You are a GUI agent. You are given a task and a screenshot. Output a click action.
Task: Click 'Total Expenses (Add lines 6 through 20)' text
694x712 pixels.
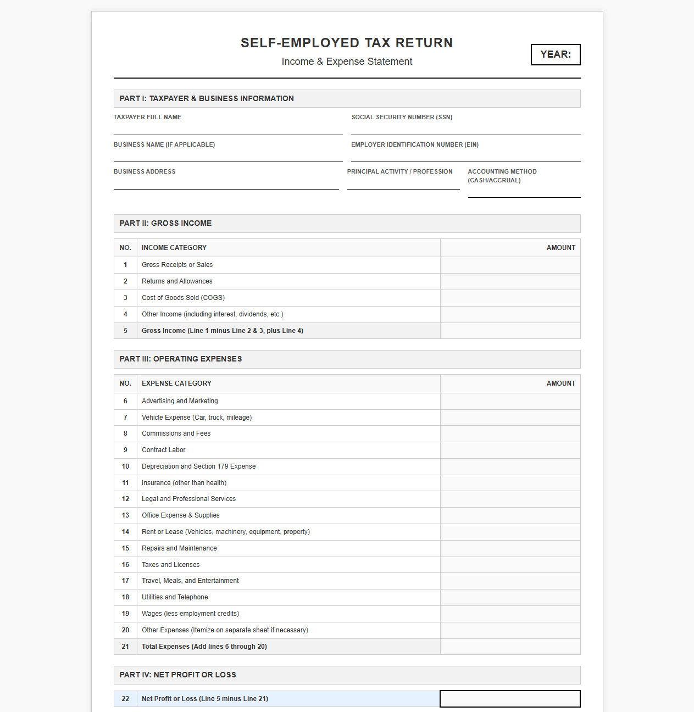pos(204,647)
